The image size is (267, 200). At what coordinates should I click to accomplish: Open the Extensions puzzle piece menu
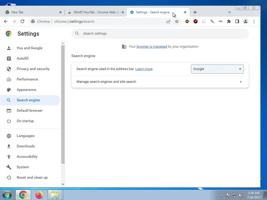229,21
